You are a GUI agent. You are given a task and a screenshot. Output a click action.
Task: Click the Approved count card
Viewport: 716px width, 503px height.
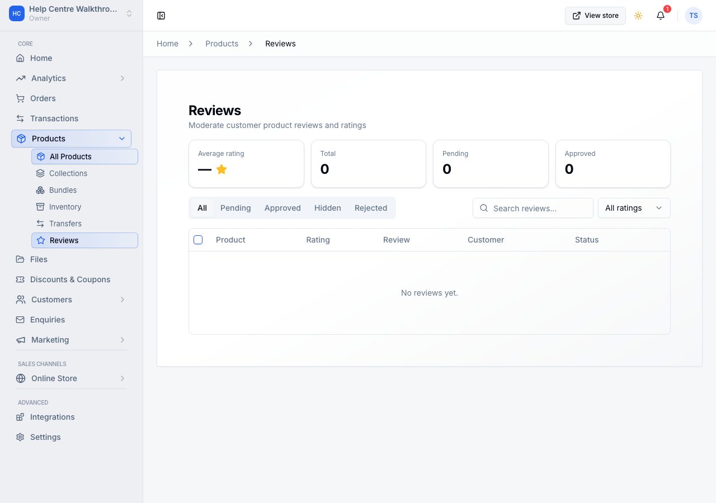[x=613, y=164]
